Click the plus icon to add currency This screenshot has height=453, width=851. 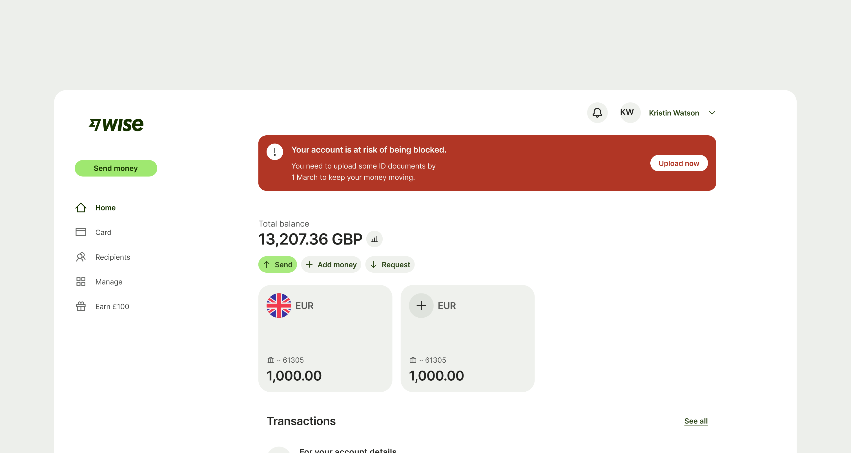point(421,306)
